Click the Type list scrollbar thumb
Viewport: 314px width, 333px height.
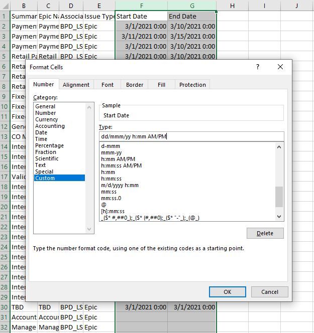279,197
